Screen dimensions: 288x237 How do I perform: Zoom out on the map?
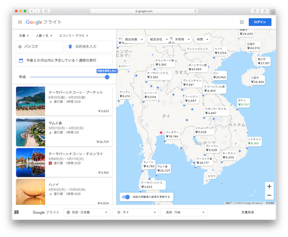[x=269, y=195]
